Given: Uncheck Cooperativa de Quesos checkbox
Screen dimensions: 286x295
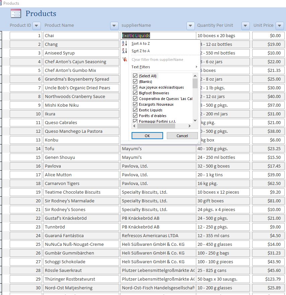Looking at the screenshot, I should pyautogui.click(x=135, y=98).
